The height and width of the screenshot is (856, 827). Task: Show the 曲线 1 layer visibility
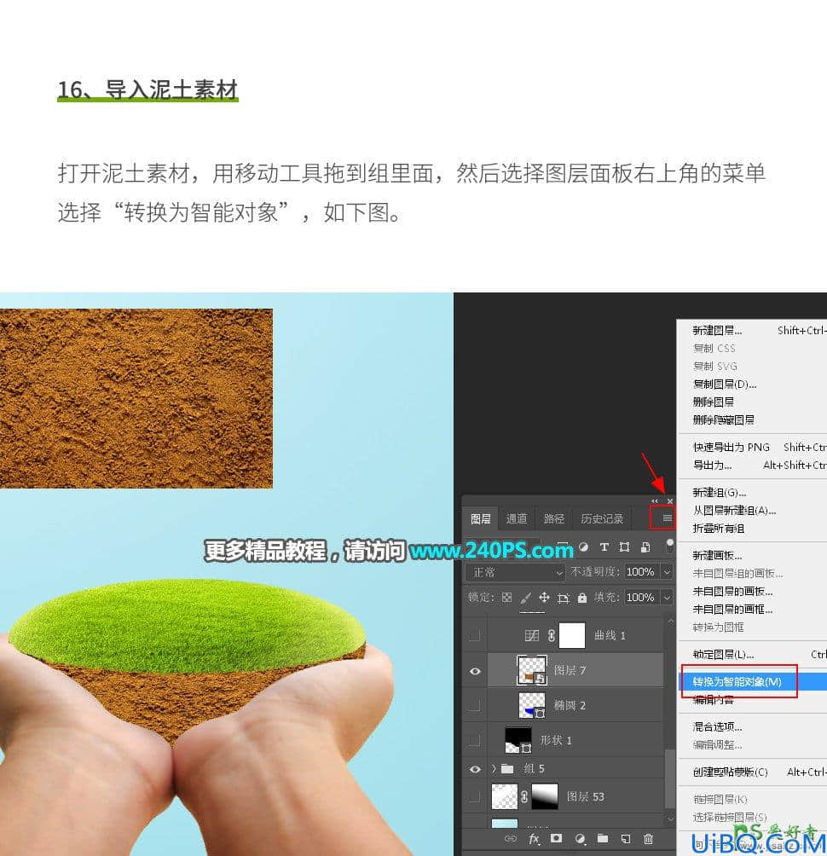click(x=475, y=635)
